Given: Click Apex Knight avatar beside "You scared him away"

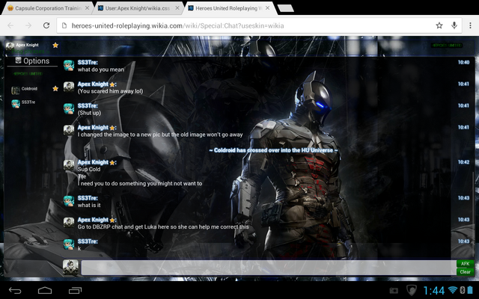Looking at the screenshot, I should click(69, 87).
